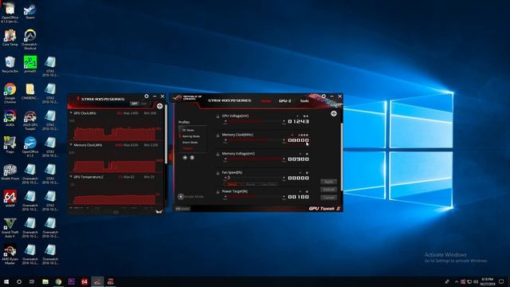Switch to the GPU-Z tab
The height and width of the screenshot is (287, 510).
point(285,101)
